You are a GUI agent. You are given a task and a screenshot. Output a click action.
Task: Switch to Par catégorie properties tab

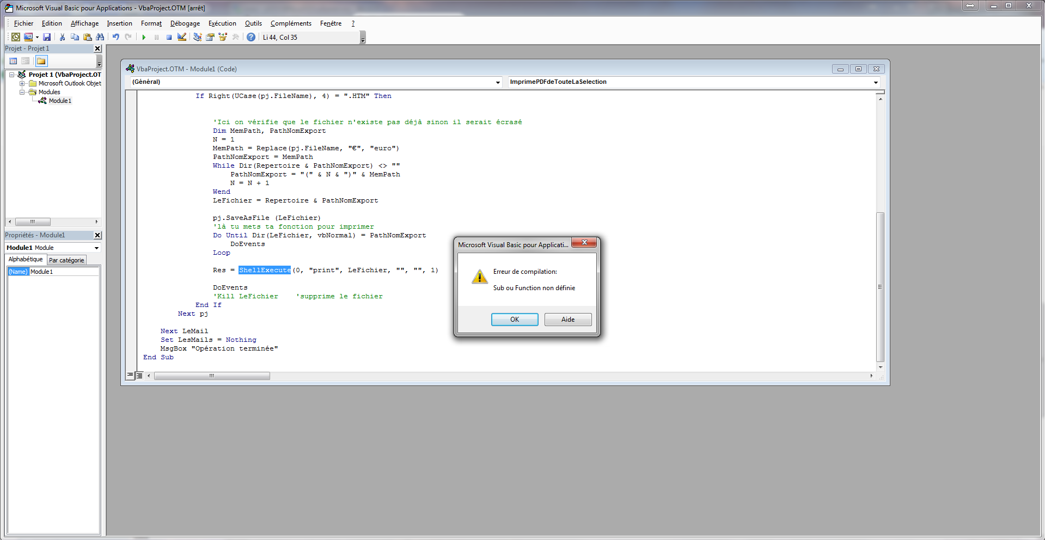tap(66, 260)
